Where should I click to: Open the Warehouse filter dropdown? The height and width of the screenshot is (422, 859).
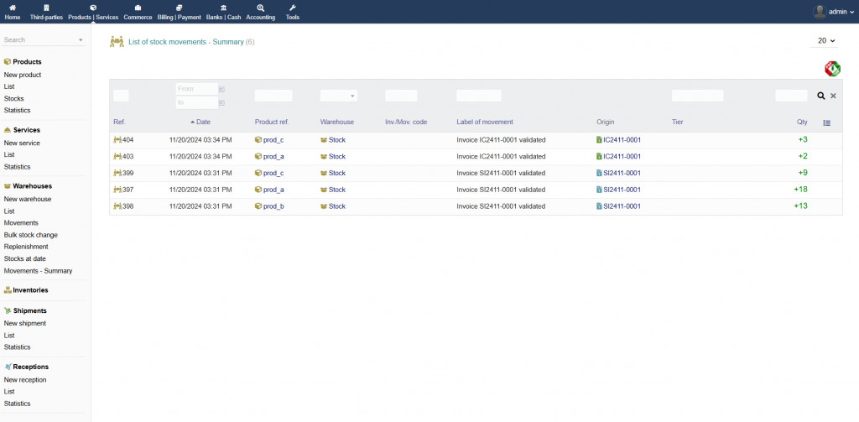pos(338,96)
